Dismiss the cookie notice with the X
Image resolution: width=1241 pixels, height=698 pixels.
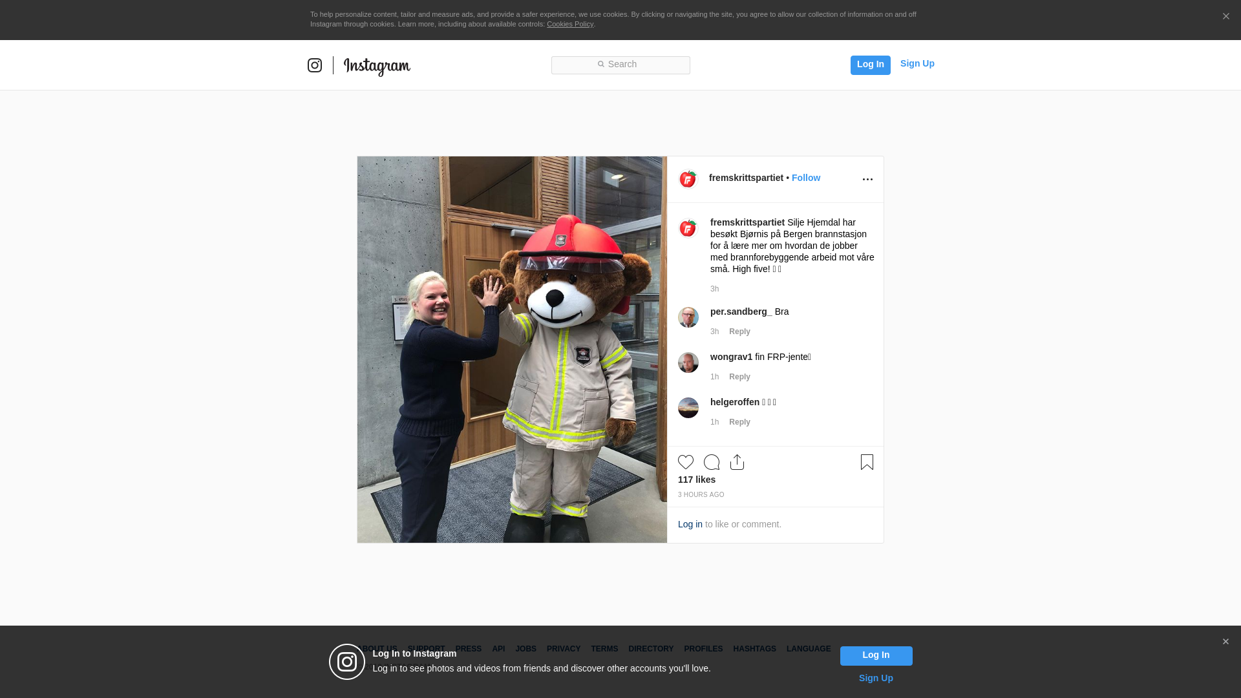click(1225, 16)
